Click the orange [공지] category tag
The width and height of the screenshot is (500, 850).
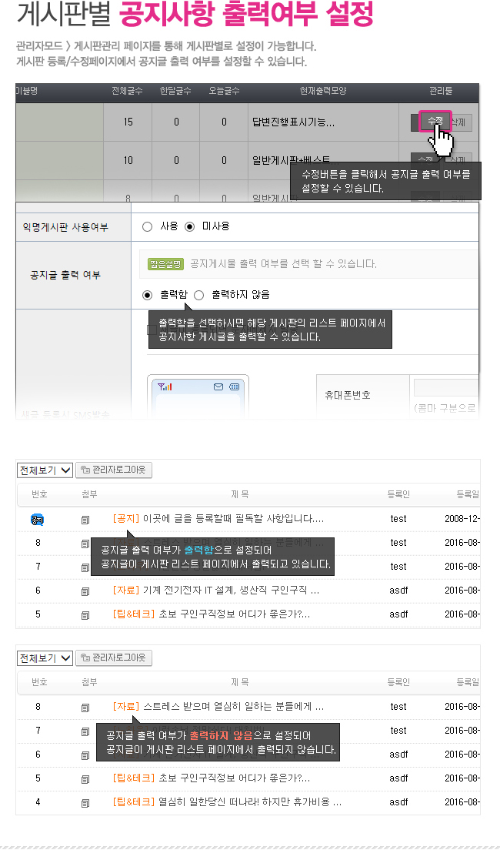tap(126, 519)
